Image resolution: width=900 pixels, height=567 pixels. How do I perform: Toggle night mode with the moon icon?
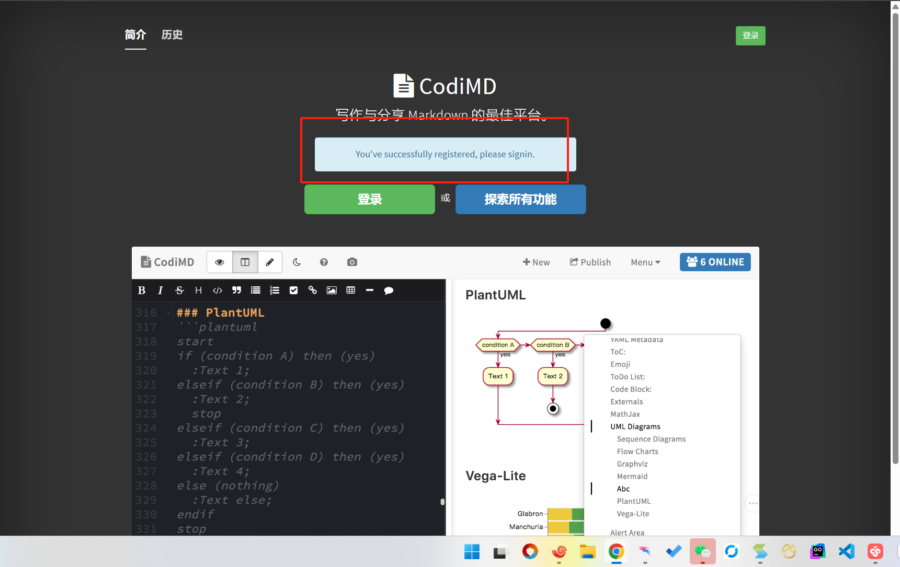tap(297, 262)
